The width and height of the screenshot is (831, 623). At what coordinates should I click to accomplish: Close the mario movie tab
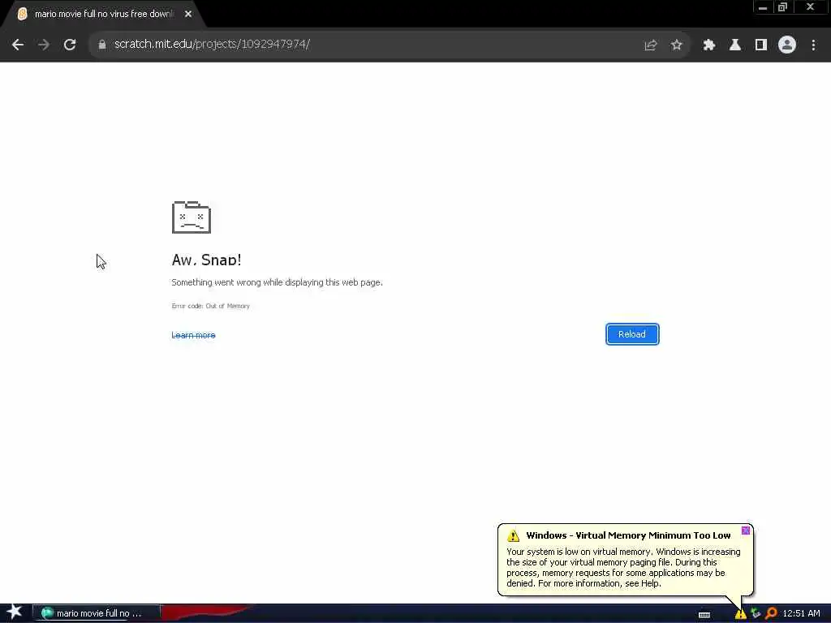tap(188, 15)
